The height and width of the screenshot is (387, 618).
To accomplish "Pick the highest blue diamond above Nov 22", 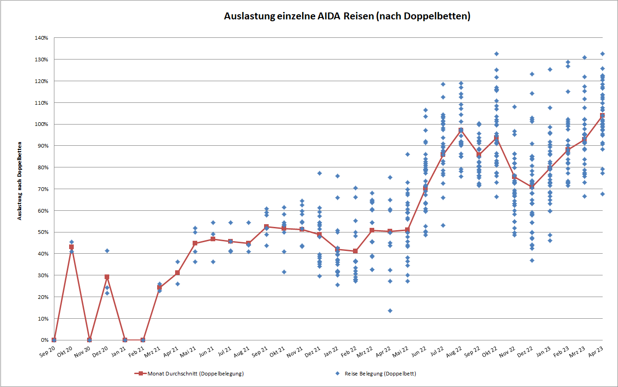I will 514,107.
